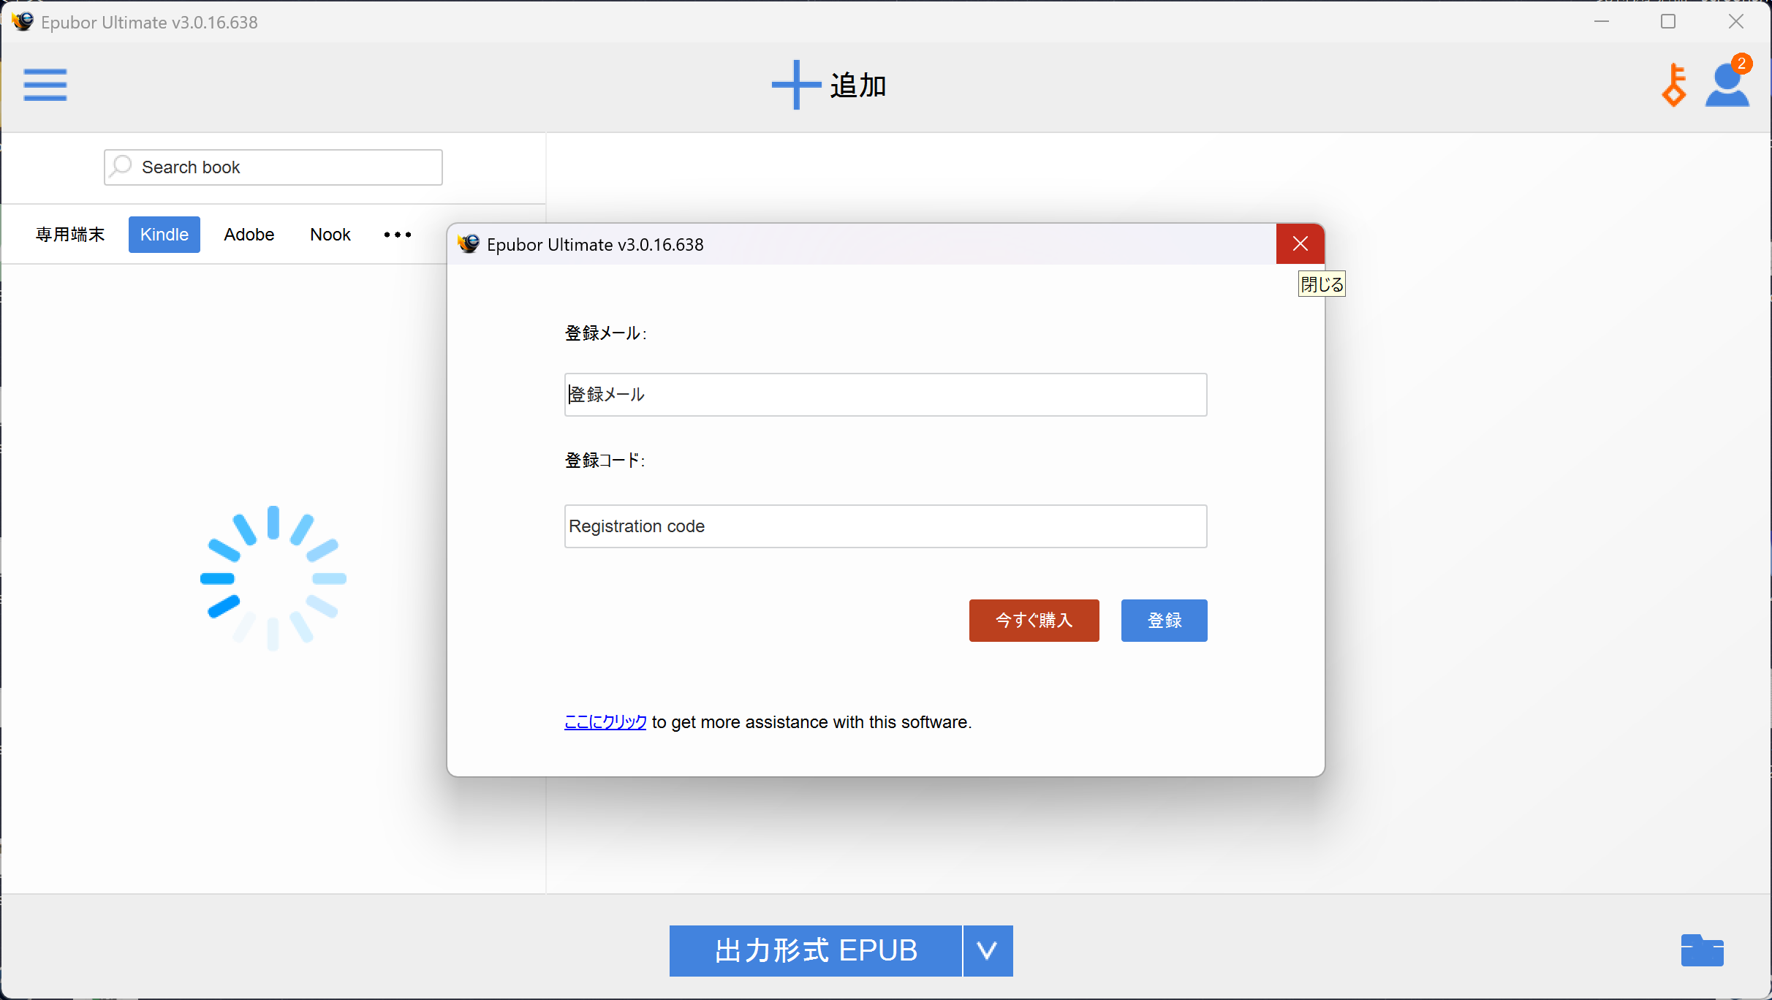Switch to the 専用端末 tab
The image size is (1772, 1000).
[70, 235]
